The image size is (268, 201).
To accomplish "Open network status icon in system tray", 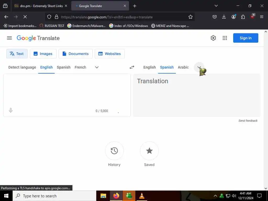I will 228,196.
